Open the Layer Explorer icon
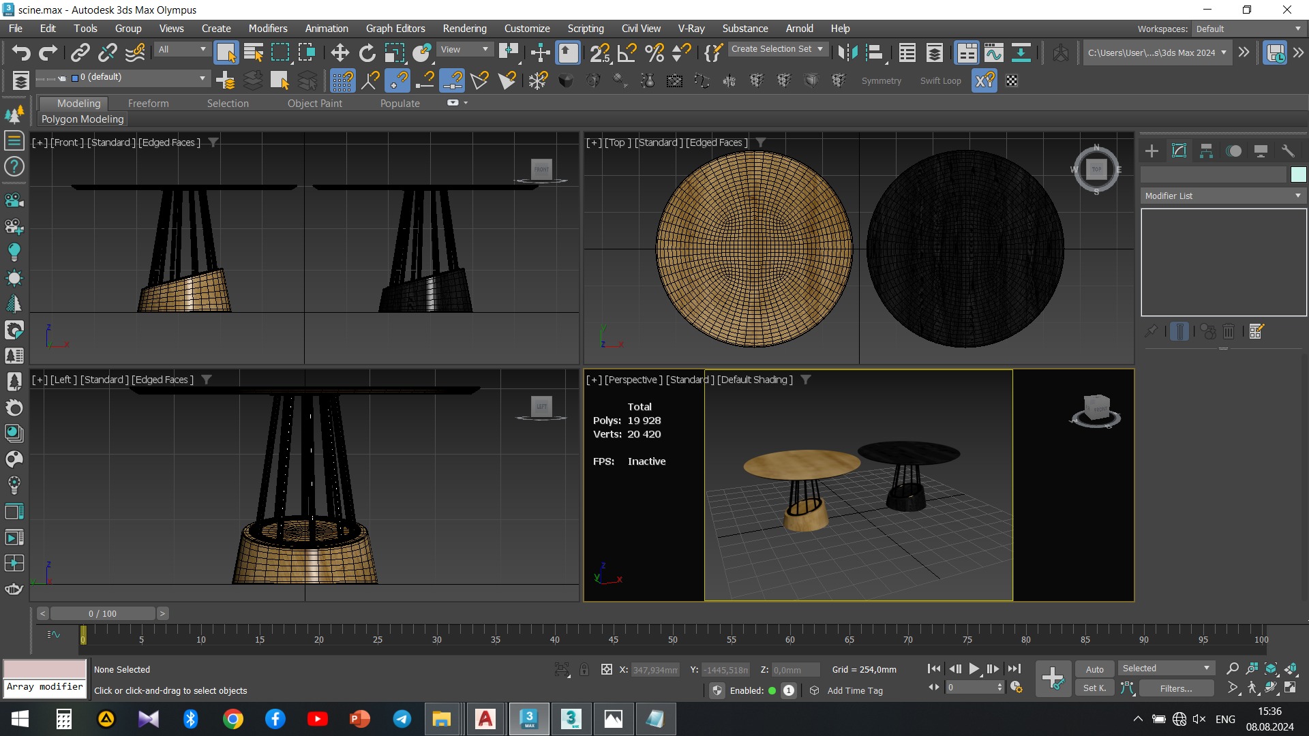This screenshot has width=1309, height=736. 935,52
